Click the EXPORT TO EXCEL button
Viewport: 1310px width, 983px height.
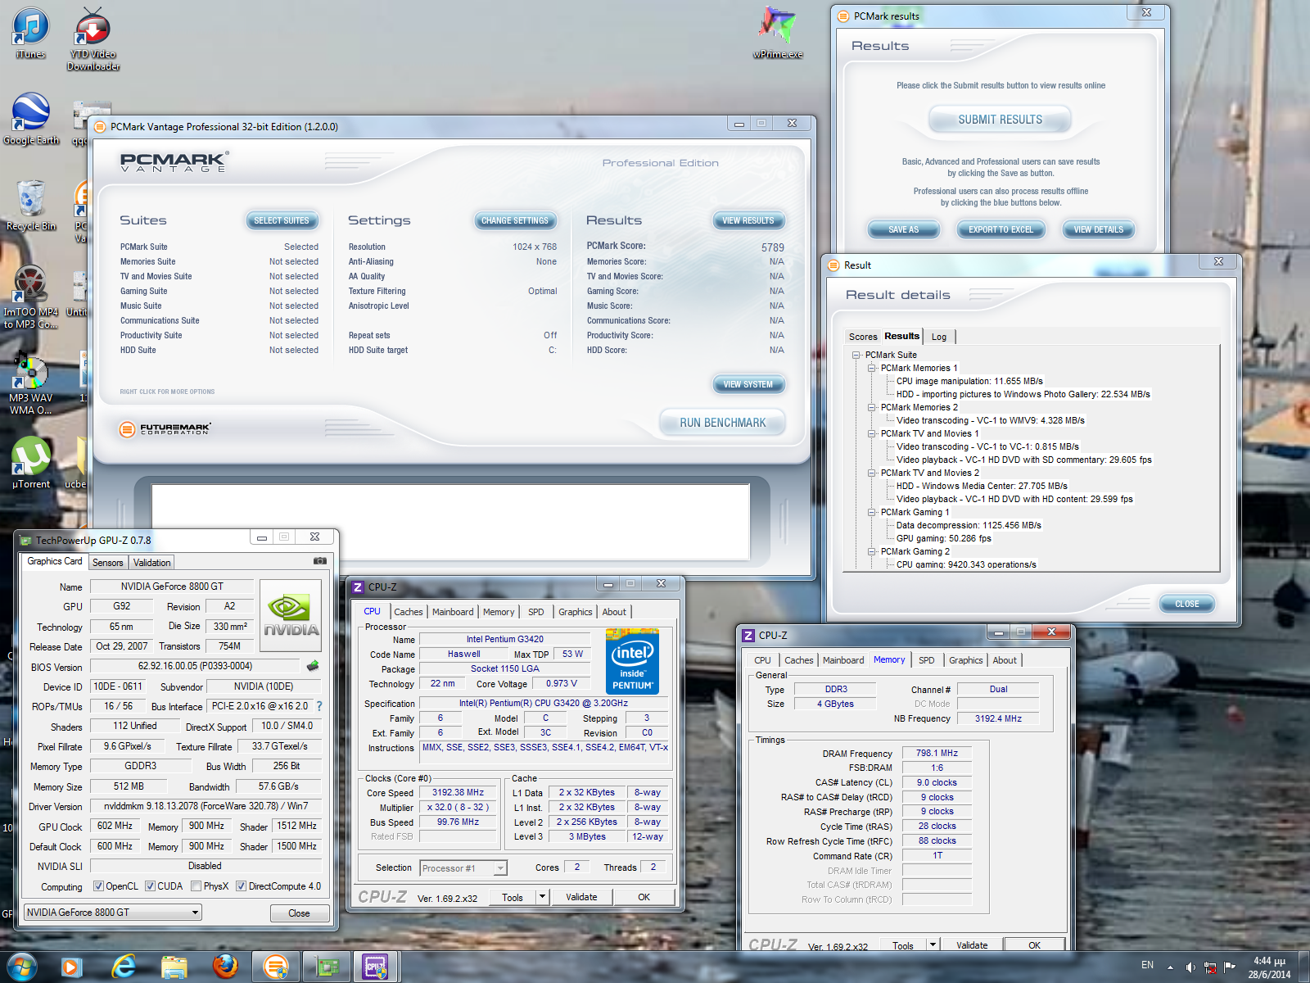pos(1001,229)
